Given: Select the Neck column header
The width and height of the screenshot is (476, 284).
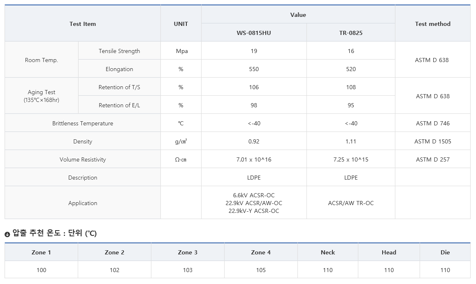Looking at the screenshot, I should click(328, 252).
